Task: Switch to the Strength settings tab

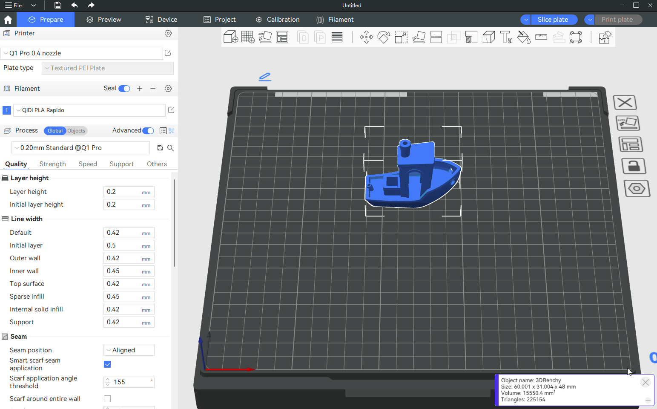Action: click(x=52, y=164)
